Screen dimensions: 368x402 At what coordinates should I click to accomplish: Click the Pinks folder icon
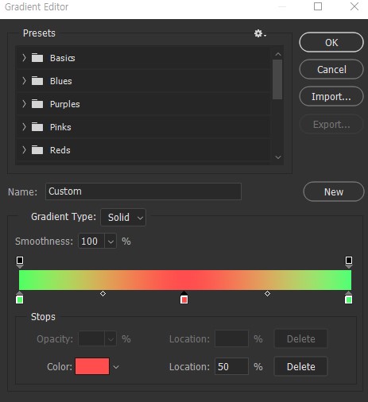pos(37,127)
